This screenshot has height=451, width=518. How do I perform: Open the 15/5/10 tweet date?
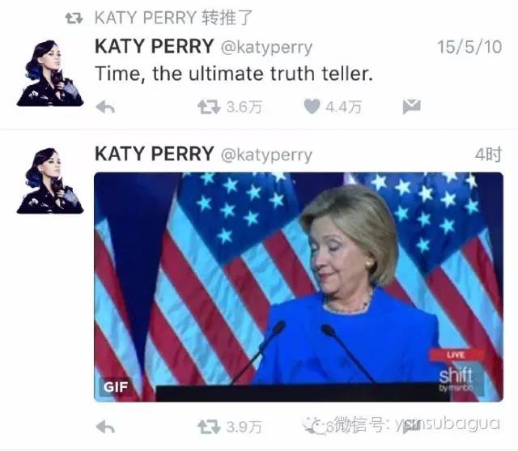469,47
